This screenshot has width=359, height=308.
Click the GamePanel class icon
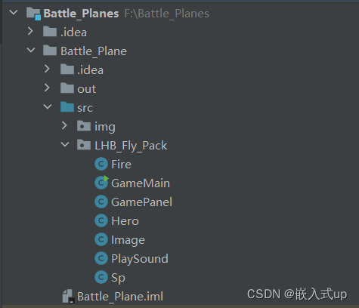101,202
